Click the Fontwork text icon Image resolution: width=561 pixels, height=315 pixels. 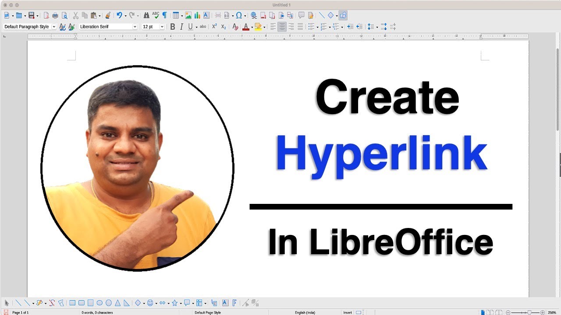click(234, 303)
